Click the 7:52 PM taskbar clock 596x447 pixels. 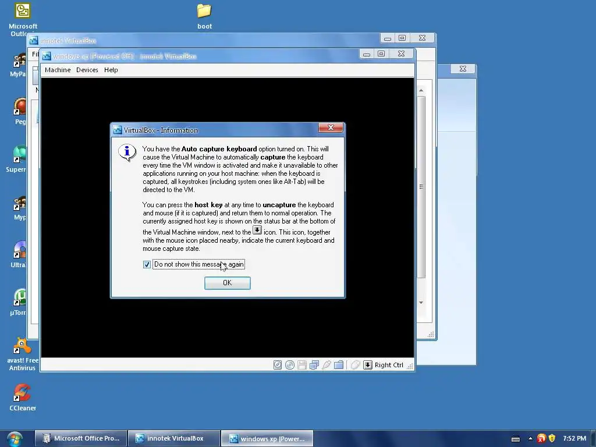[574, 438]
